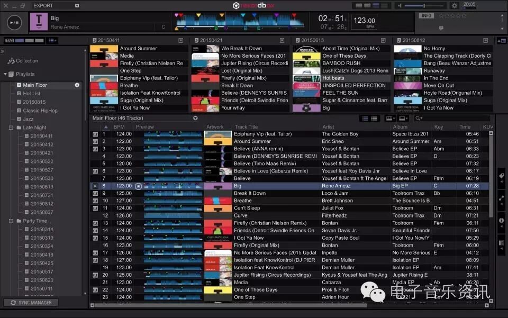
Task: Open the EXPORT mode dropdown
Action: 77,5
